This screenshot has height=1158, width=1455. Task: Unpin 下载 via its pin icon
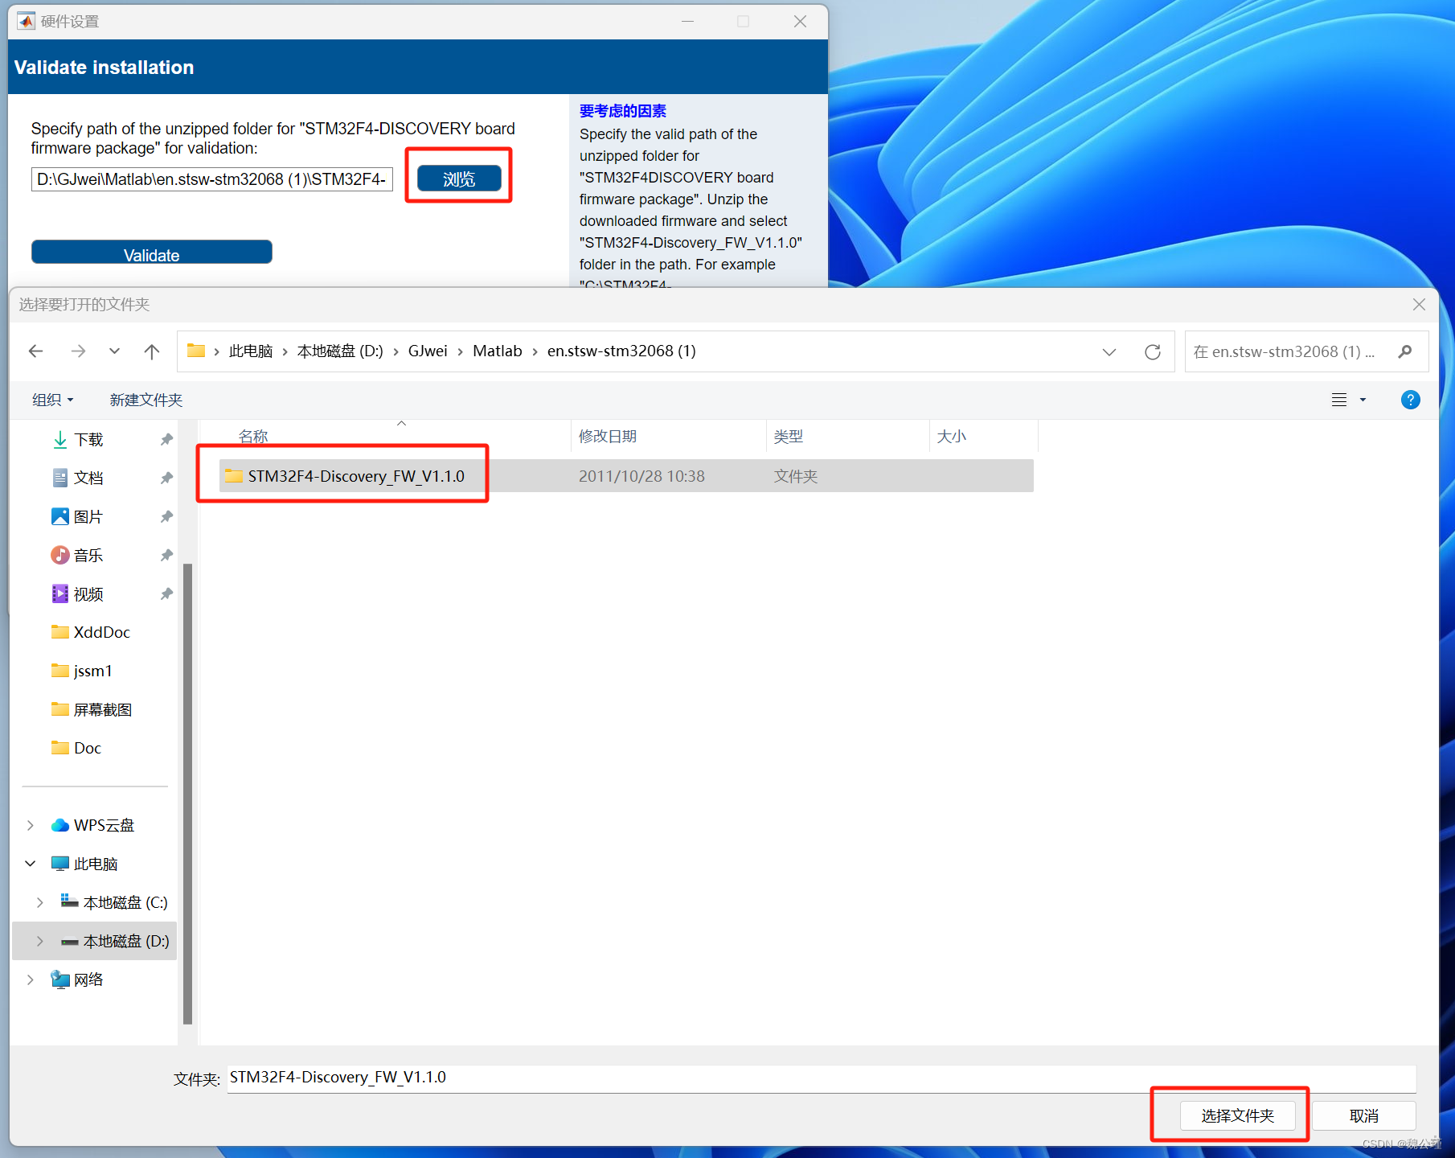point(166,439)
